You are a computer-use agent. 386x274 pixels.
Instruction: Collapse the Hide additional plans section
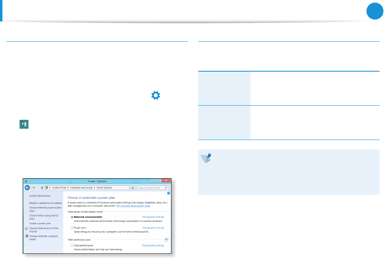[x=167, y=240]
